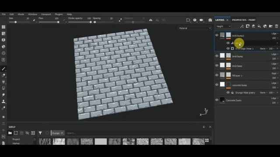Toggle visibility of Fill layer 1

[x=217, y=75]
